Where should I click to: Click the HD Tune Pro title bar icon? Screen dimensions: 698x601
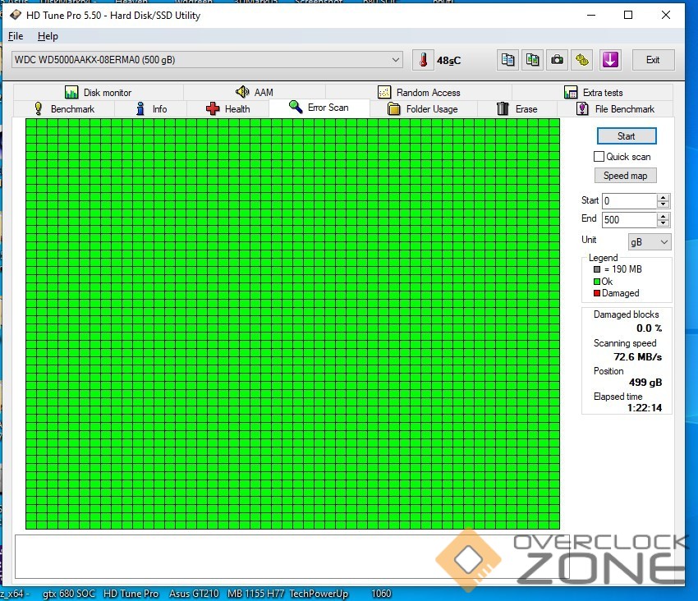(16, 15)
